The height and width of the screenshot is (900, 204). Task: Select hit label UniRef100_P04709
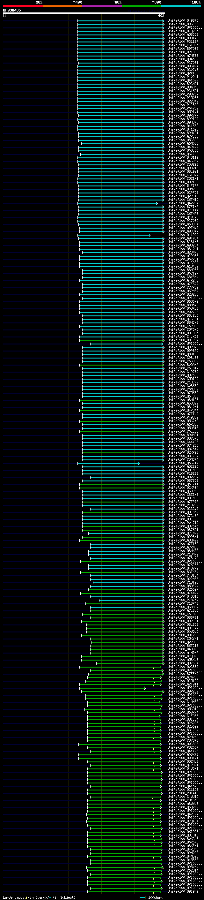pos(183,108)
